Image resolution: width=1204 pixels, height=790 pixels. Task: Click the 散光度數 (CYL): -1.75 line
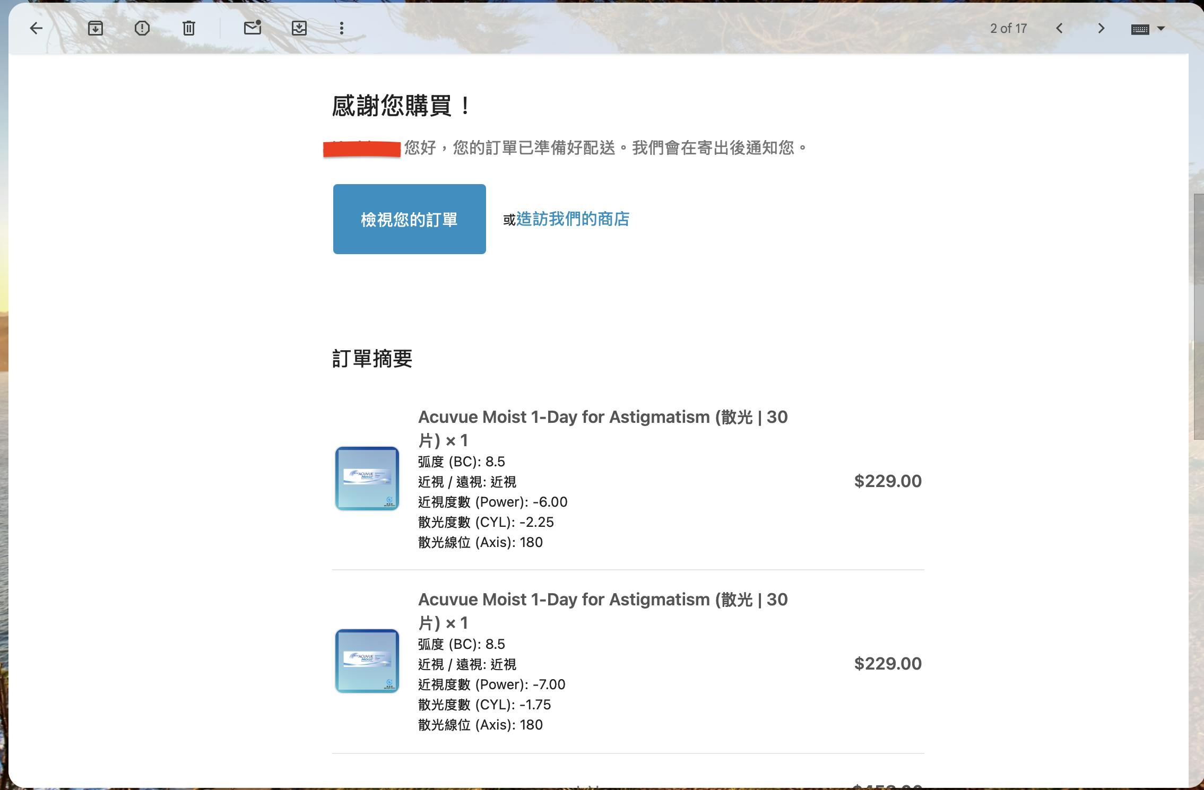(484, 705)
